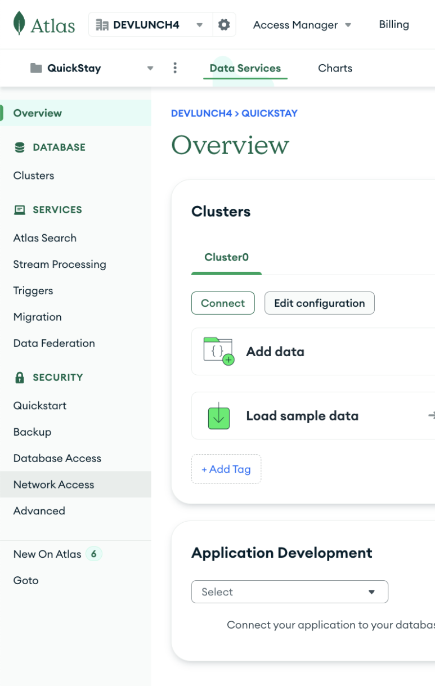Open the Access Manager dropdown
The image size is (435, 686).
coord(302,25)
